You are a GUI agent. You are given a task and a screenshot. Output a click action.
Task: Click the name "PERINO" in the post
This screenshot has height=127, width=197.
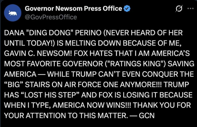[x=88, y=33]
